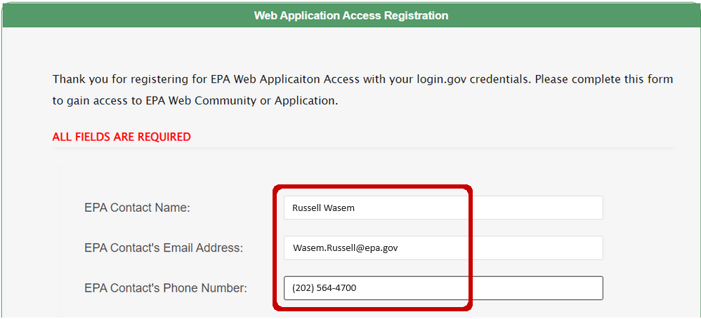Place cursor on 'Wasem.Russell@epa.gov' email text
The height and width of the screenshot is (319, 701).
[x=345, y=247]
